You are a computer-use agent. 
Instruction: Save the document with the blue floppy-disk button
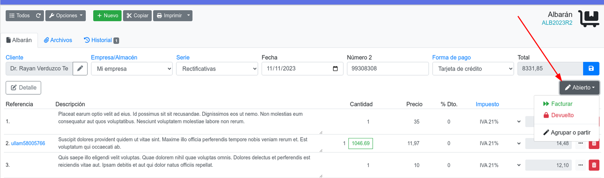pyautogui.click(x=591, y=69)
